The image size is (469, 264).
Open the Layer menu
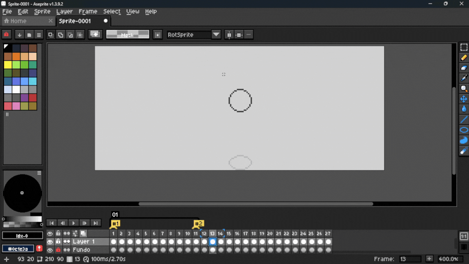pyautogui.click(x=64, y=11)
